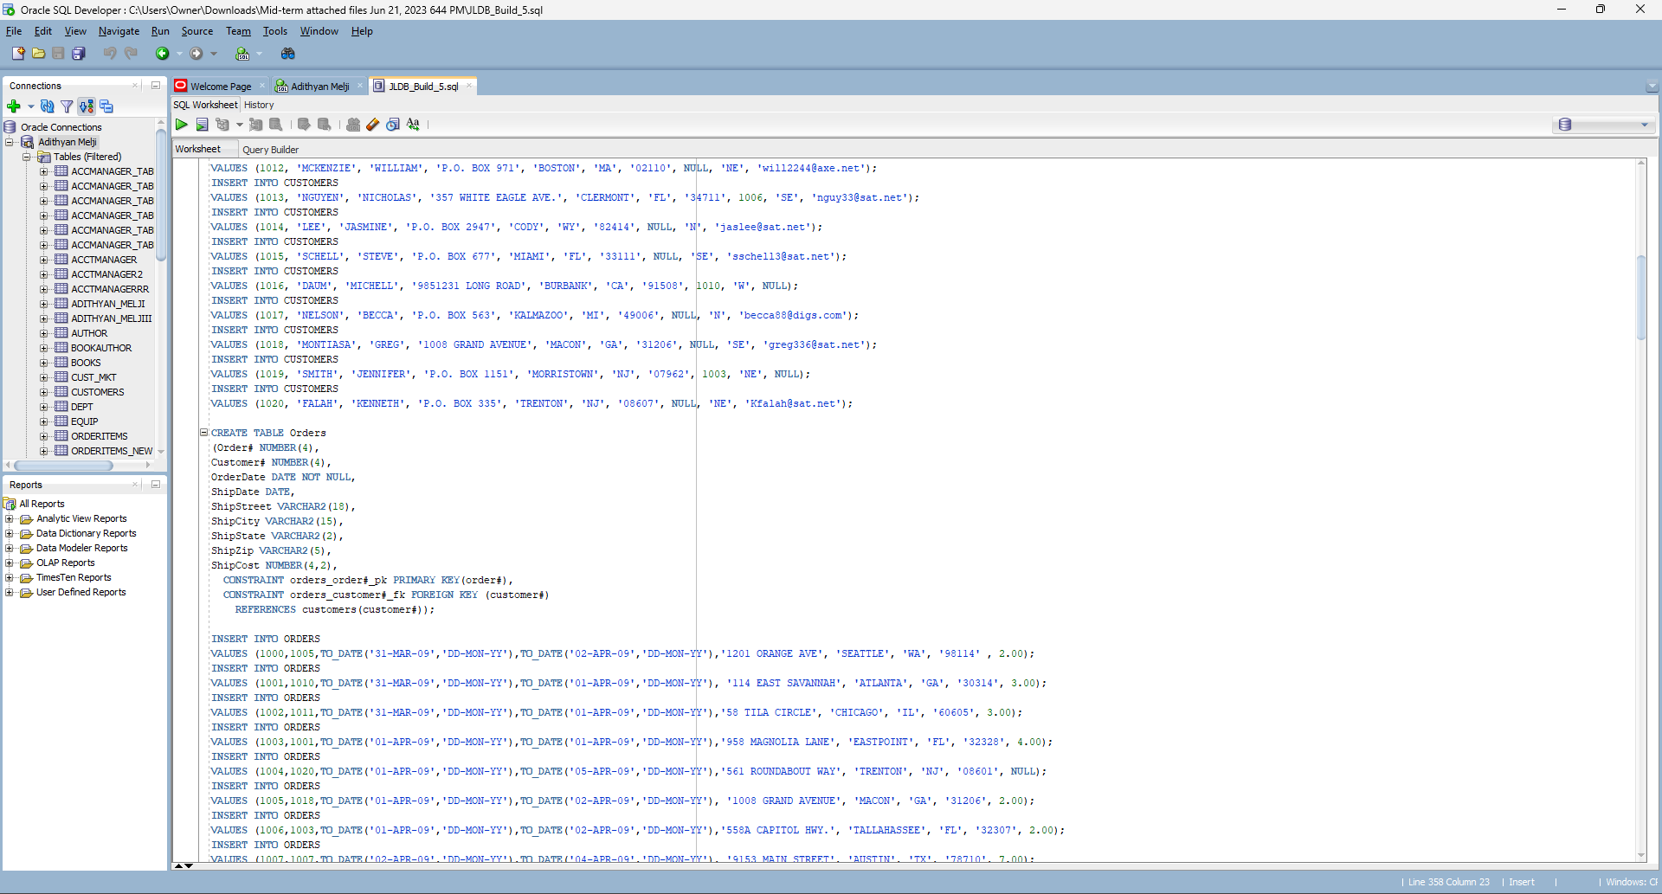Image resolution: width=1662 pixels, height=894 pixels.
Task: Refresh the Oracle connections list
Action: [x=46, y=106]
